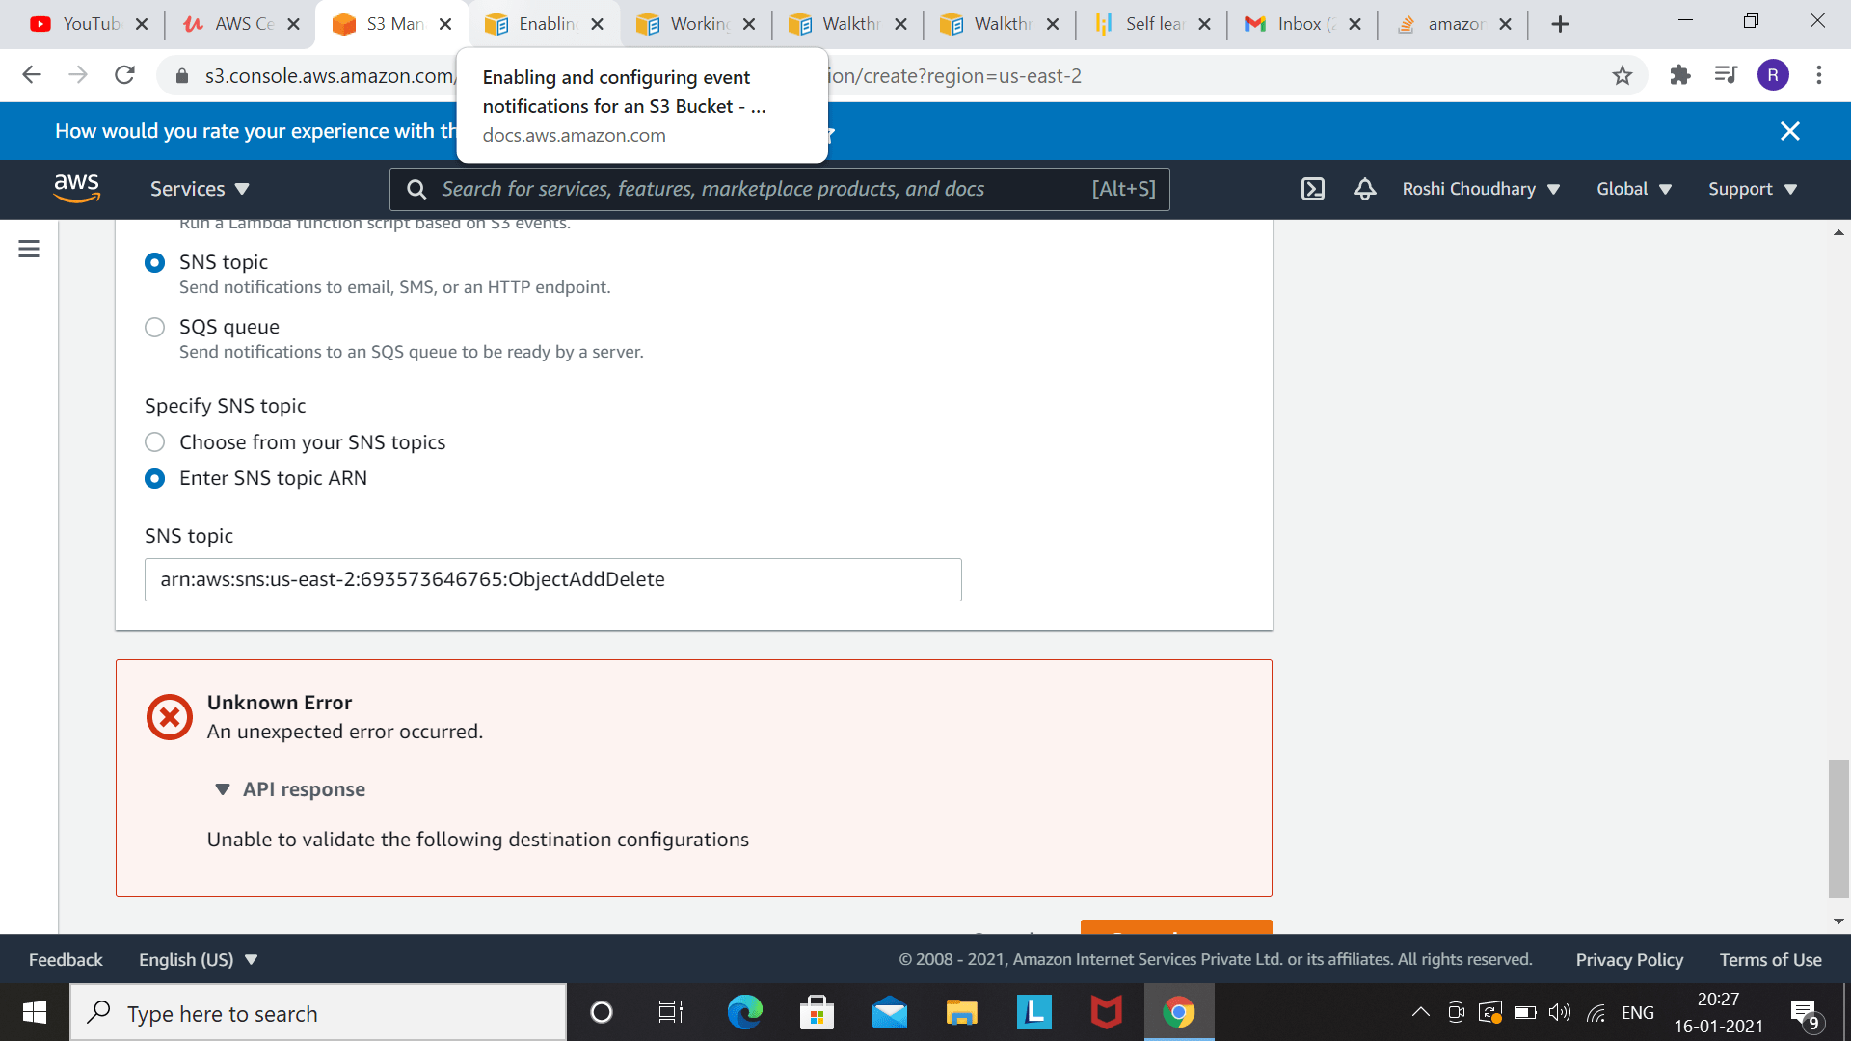Select the SNS topic destination radio
Screen dimensions: 1851x1041
tap(154, 262)
